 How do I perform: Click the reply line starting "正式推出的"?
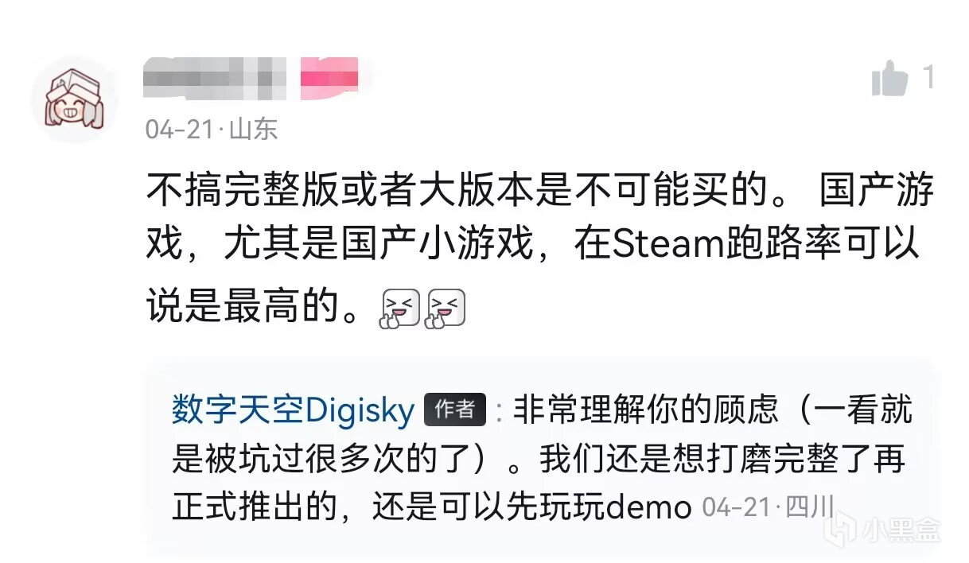point(432,507)
